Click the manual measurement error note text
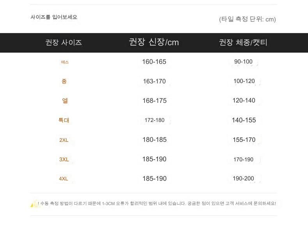 pyautogui.click(x=158, y=203)
